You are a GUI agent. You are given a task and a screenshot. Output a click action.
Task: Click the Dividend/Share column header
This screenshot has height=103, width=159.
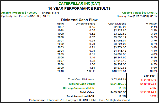point(85,24)
